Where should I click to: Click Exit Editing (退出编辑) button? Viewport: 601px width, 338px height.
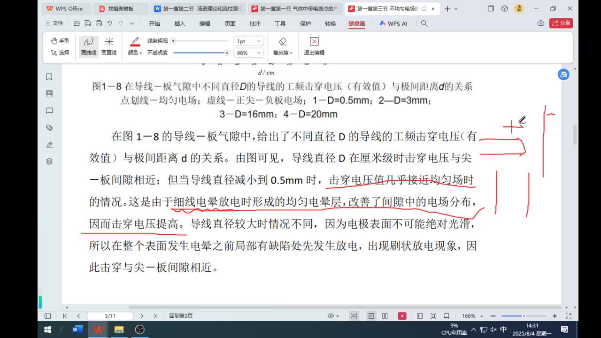314,46
